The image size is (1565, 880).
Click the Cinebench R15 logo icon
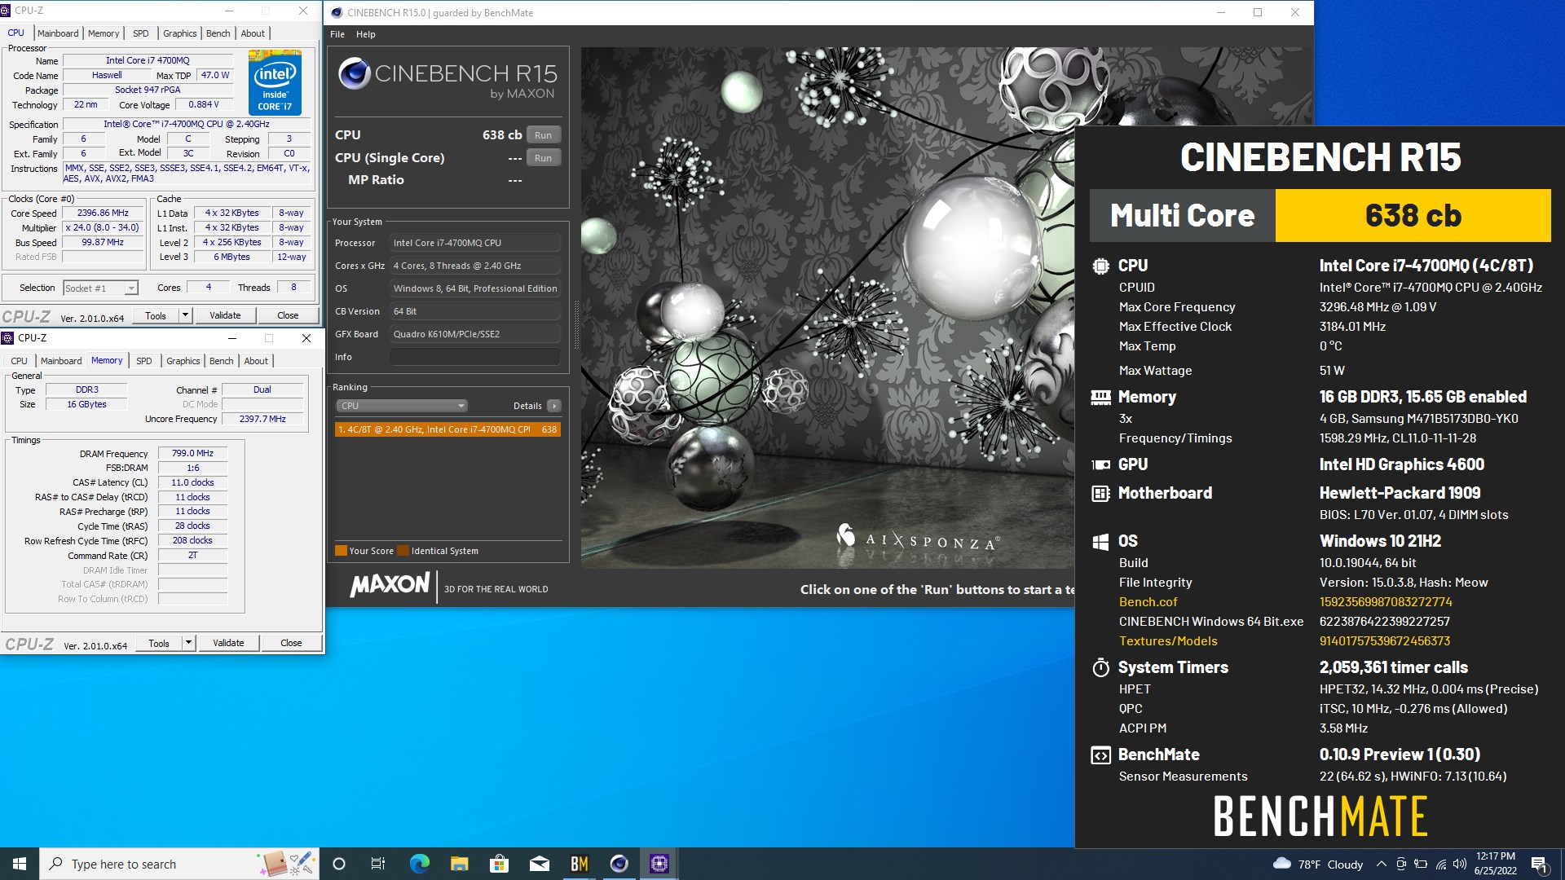point(355,73)
